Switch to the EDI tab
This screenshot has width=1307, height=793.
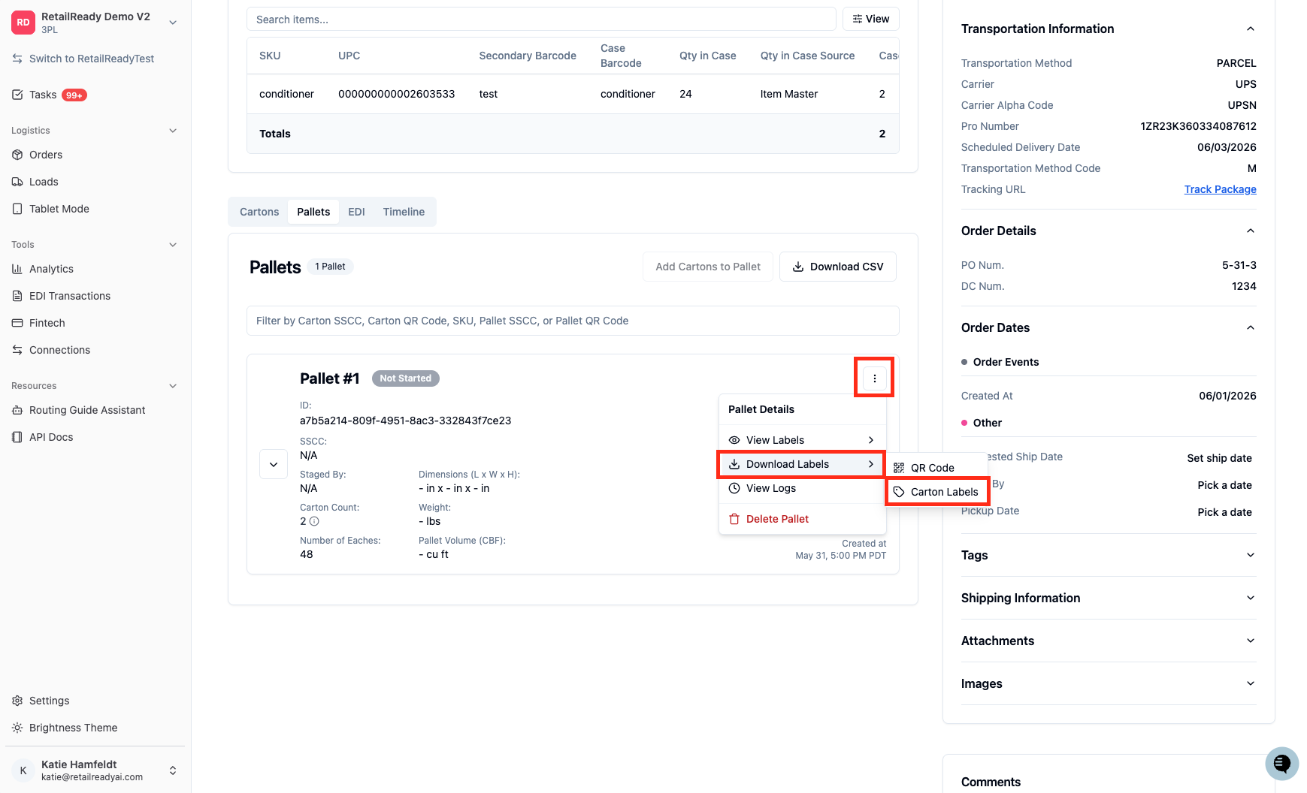(x=356, y=212)
